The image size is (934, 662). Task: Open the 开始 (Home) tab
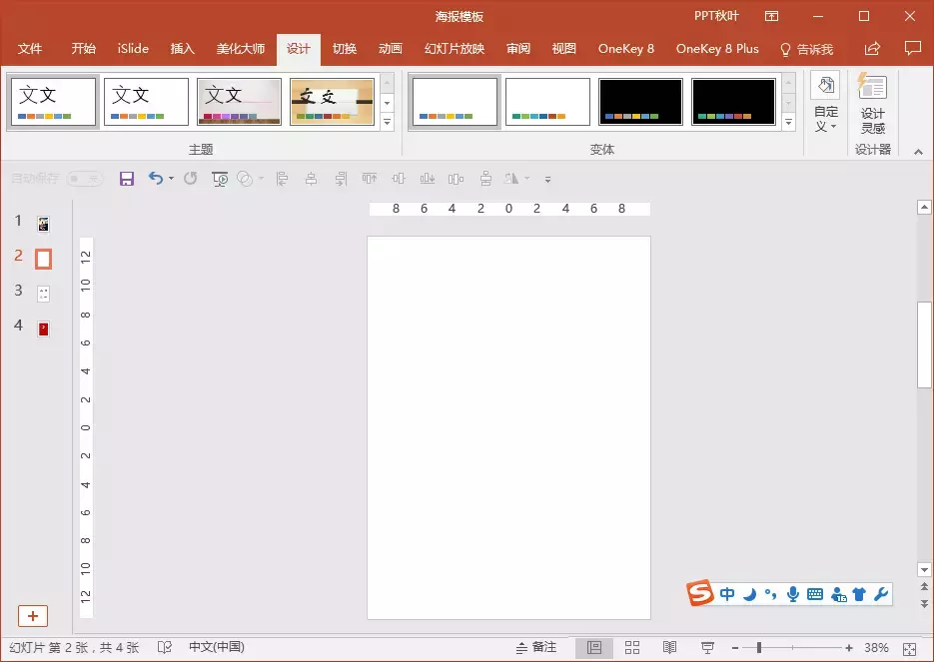[x=83, y=49]
